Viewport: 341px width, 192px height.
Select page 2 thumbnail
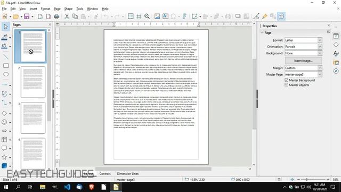coord(33,82)
